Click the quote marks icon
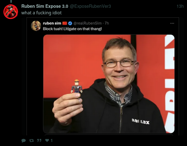 (x=39, y=140)
